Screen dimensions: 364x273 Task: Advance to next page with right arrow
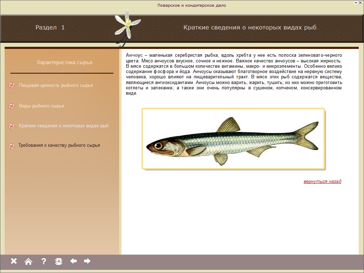click(x=87, y=261)
